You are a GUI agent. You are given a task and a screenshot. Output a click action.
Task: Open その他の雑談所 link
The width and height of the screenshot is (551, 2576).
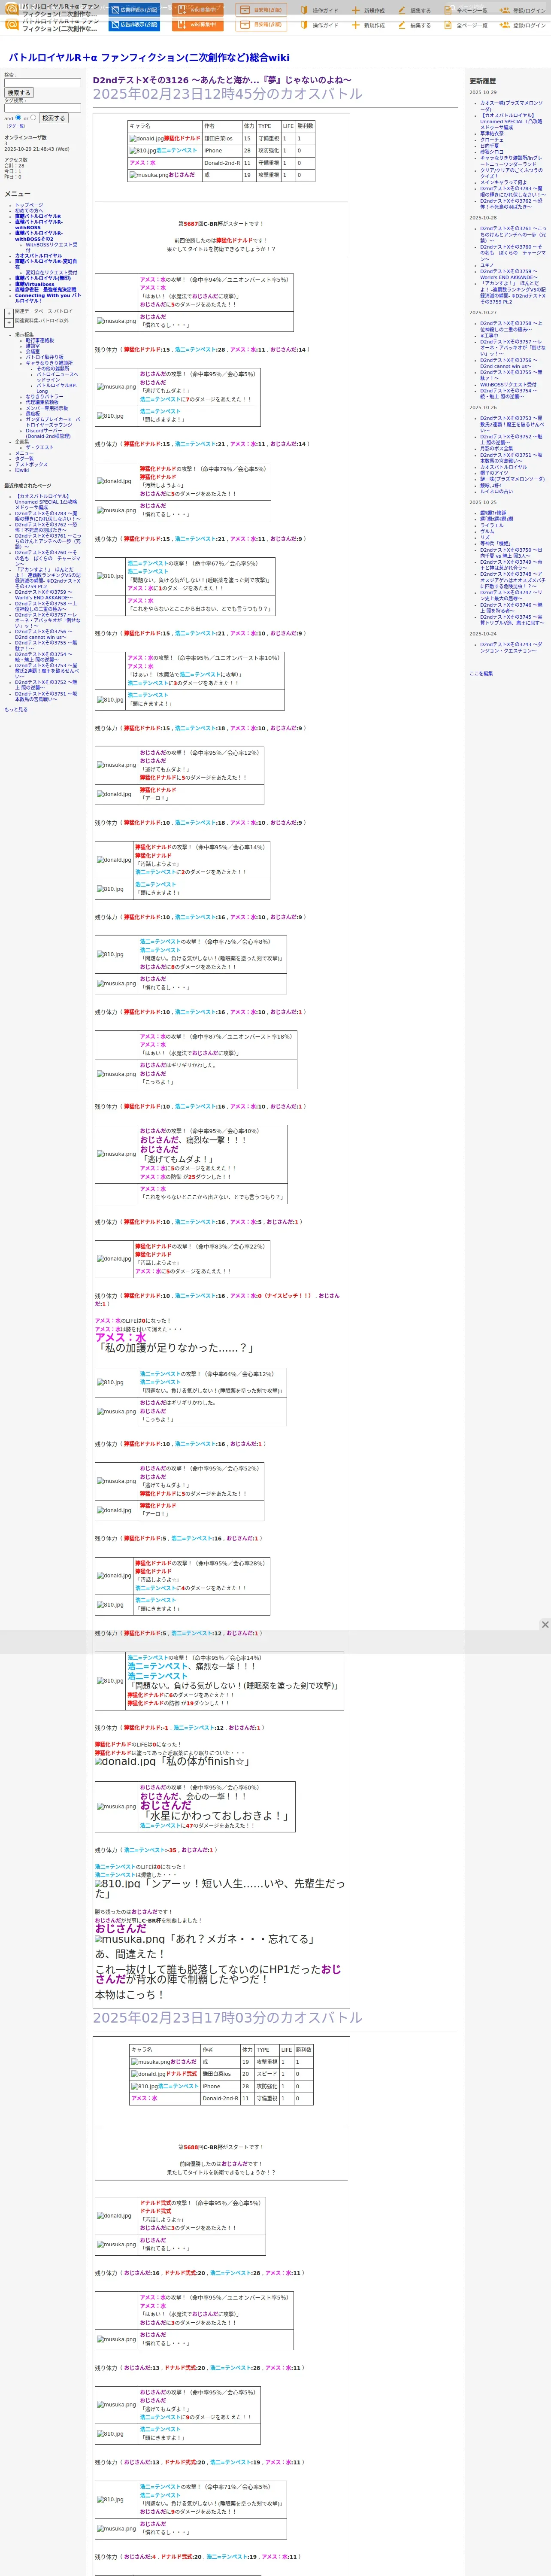coord(53,368)
